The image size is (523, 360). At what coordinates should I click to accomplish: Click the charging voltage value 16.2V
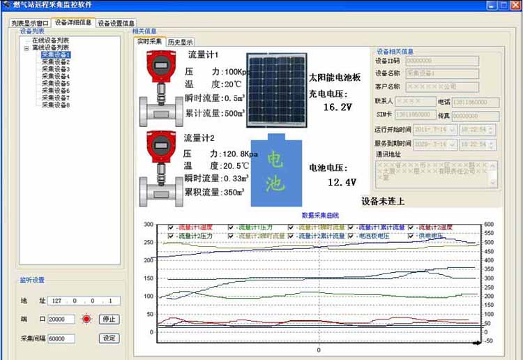tap(338, 107)
